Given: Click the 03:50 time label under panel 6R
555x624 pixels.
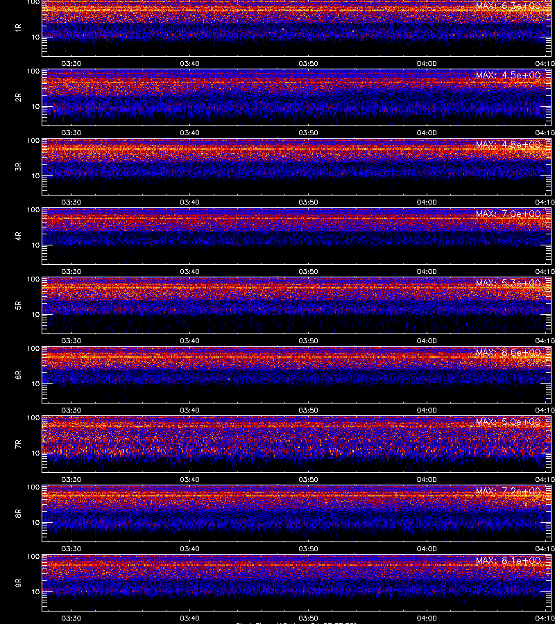Looking at the screenshot, I should tap(308, 410).
